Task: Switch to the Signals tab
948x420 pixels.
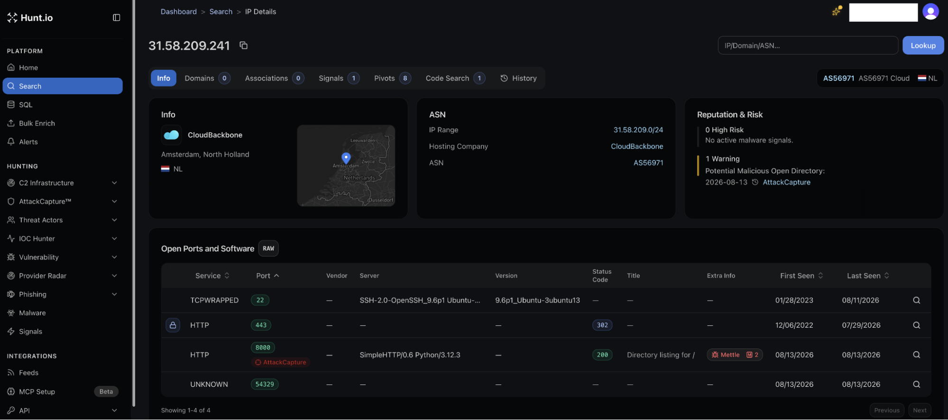Action: point(339,78)
